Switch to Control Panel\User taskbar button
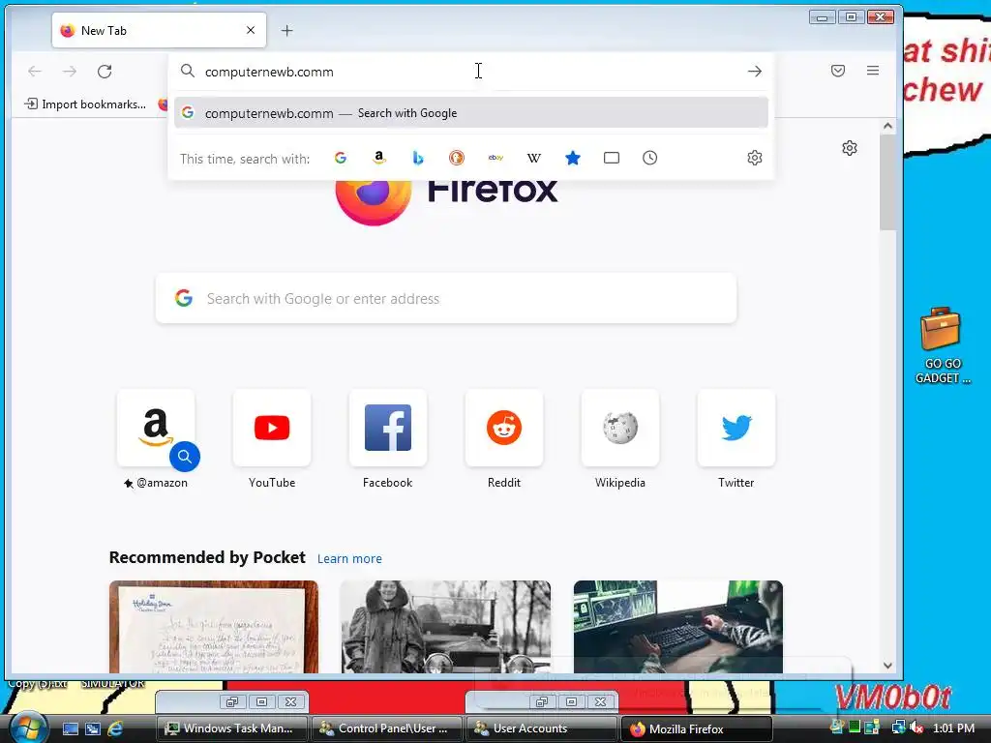Viewport: 991px width, 743px height. [x=385, y=728]
